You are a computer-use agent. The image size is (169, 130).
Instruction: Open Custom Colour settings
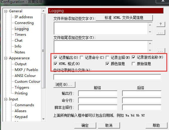pos(27,82)
